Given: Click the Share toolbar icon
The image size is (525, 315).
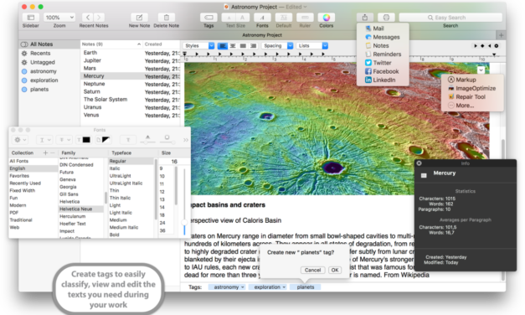Looking at the screenshot, I should pyautogui.click(x=365, y=18).
